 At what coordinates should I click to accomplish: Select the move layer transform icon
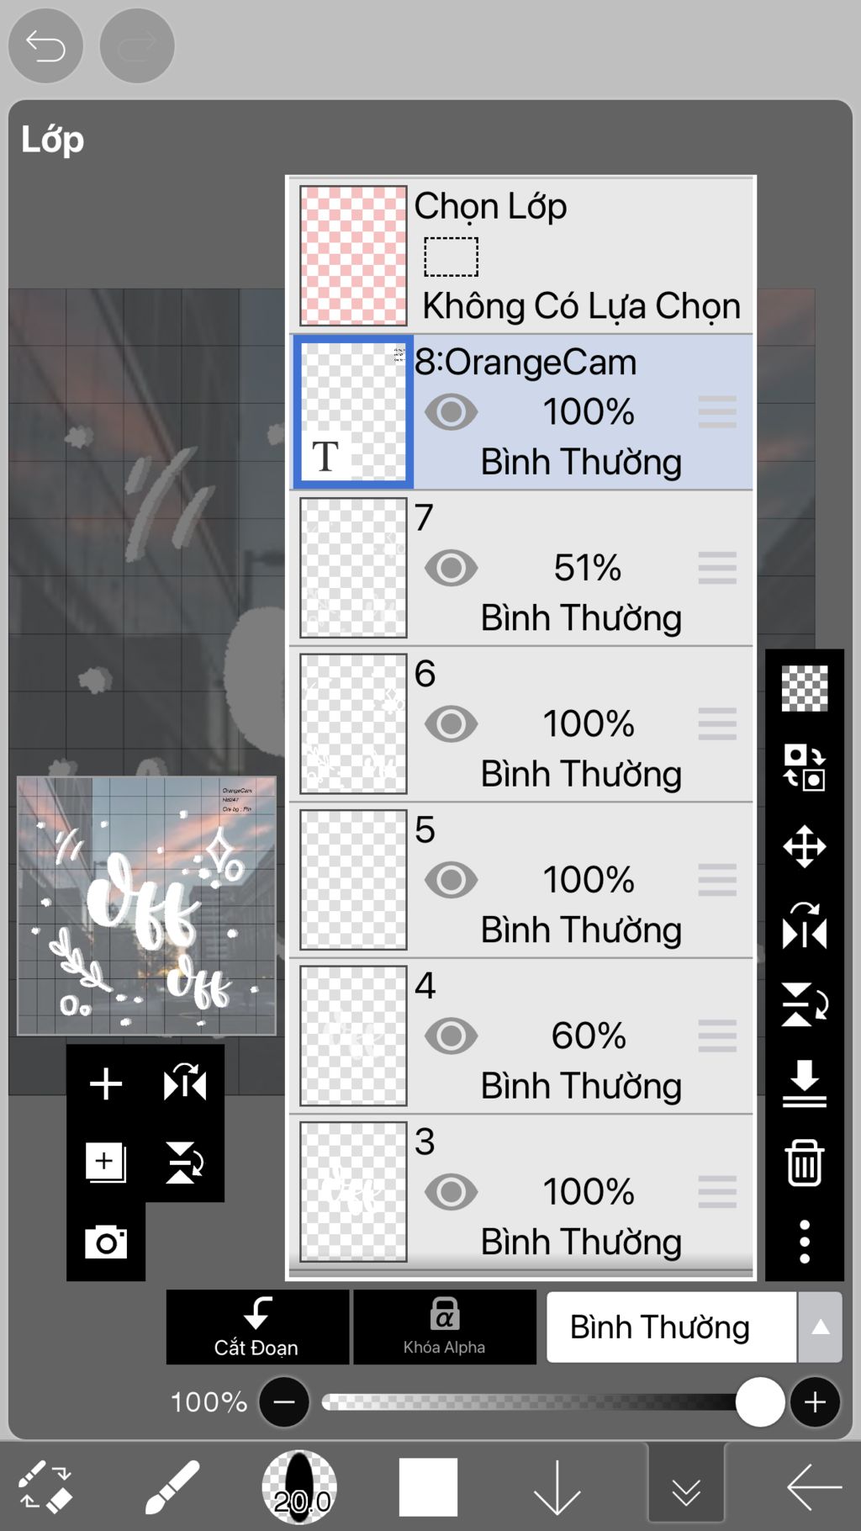click(804, 845)
